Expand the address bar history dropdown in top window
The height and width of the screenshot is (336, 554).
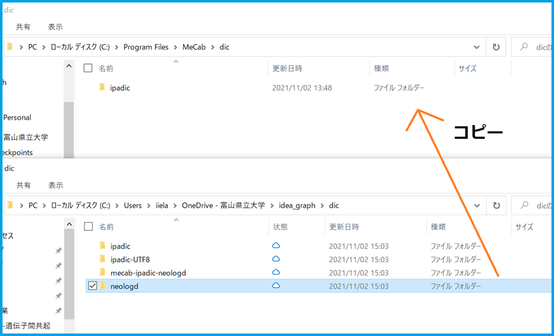pos(477,47)
